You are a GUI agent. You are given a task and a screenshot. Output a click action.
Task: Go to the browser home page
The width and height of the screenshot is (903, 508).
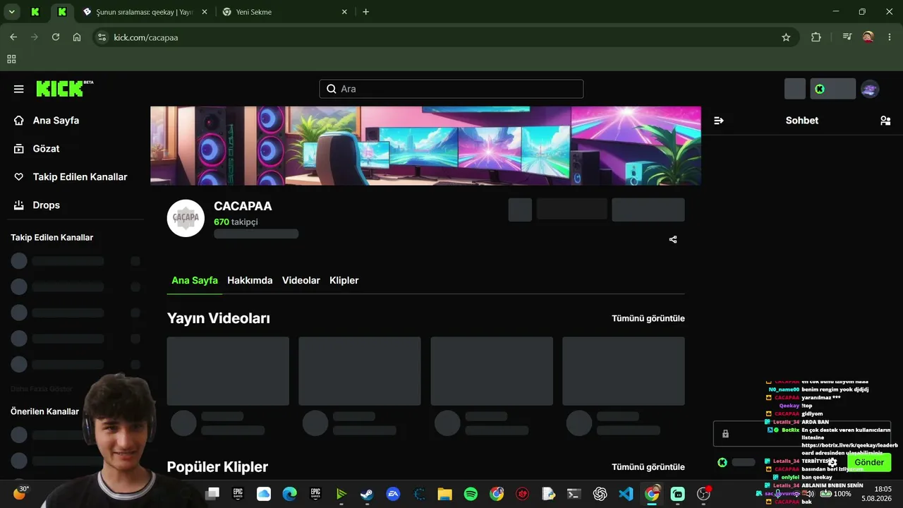(77, 37)
